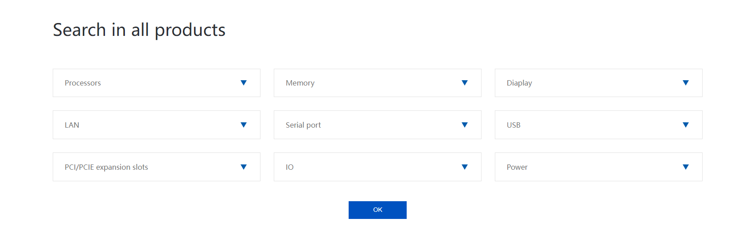Expand the USB filter via its label
This screenshot has width=750, height=234.
[513, 125]
